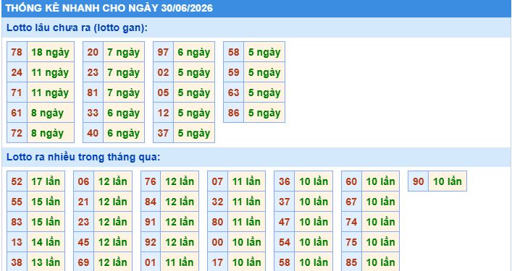Click '10 lần' beside number 37
512x271 pixels.
(314, 202)
